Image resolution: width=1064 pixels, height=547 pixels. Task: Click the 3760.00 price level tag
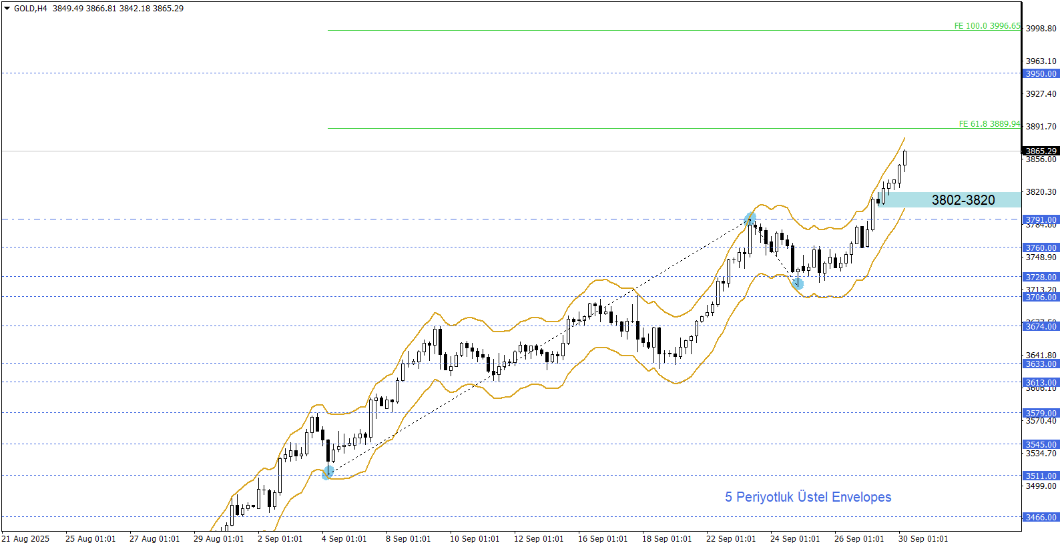1041,247
